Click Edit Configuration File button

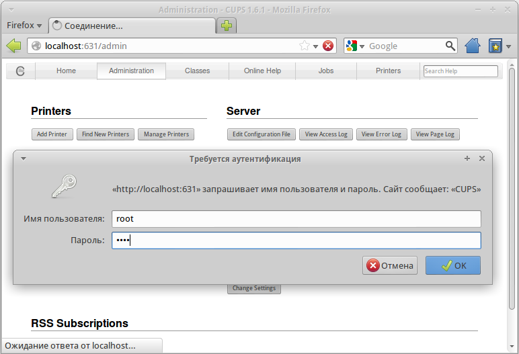(x=262, y=134)
